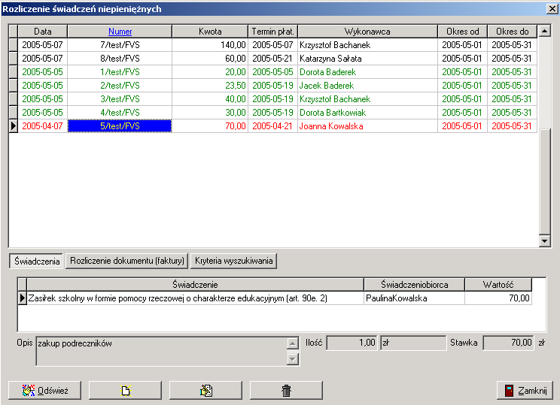Screen dimensions: 560x405
Task: Click the Wykonawca column header
Action: pos(367,32)
